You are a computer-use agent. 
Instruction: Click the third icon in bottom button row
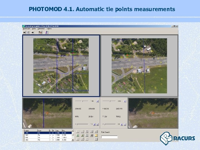[87, 139]
